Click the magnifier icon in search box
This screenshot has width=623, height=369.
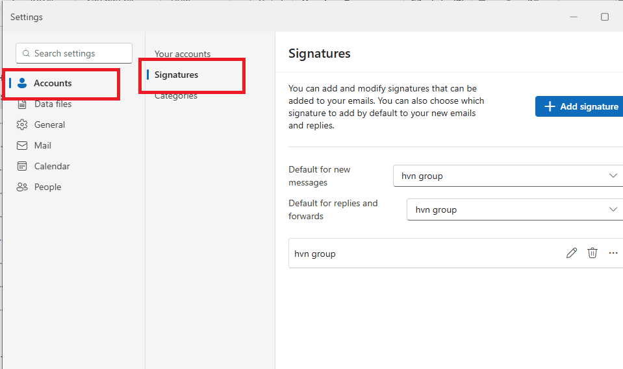(x=26, y=53)
